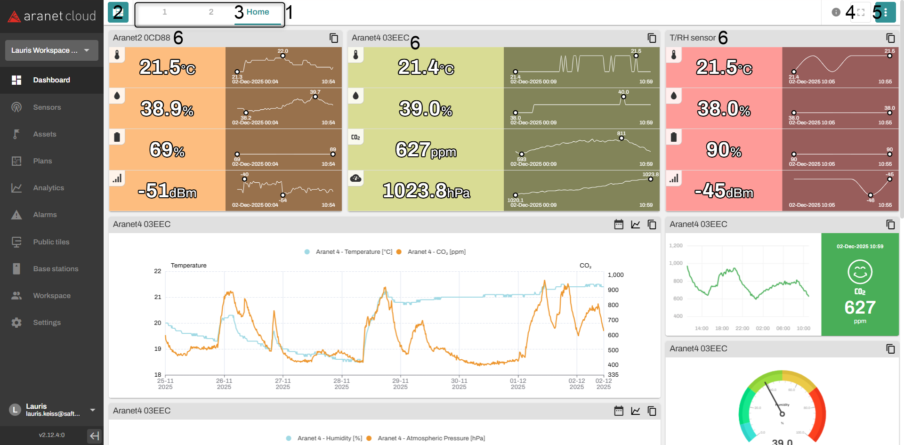Image resolution: width=904 pixels, height=445 pixels.
Task: Go to Sensors page
Action: point(47,107)
